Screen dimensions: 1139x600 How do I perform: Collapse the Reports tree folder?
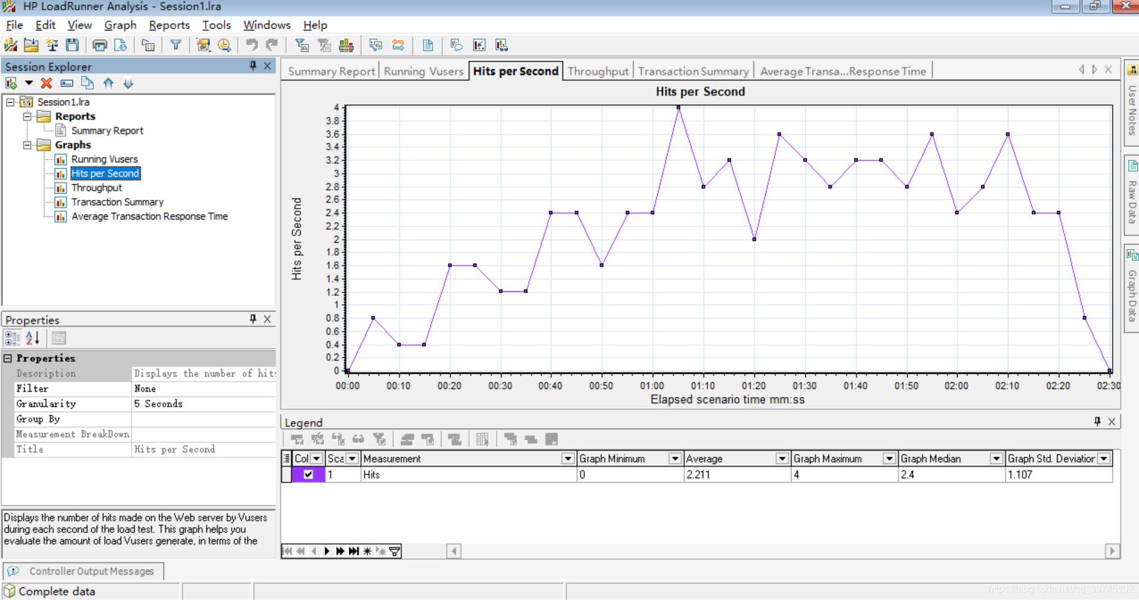click(x=27, y=117)
